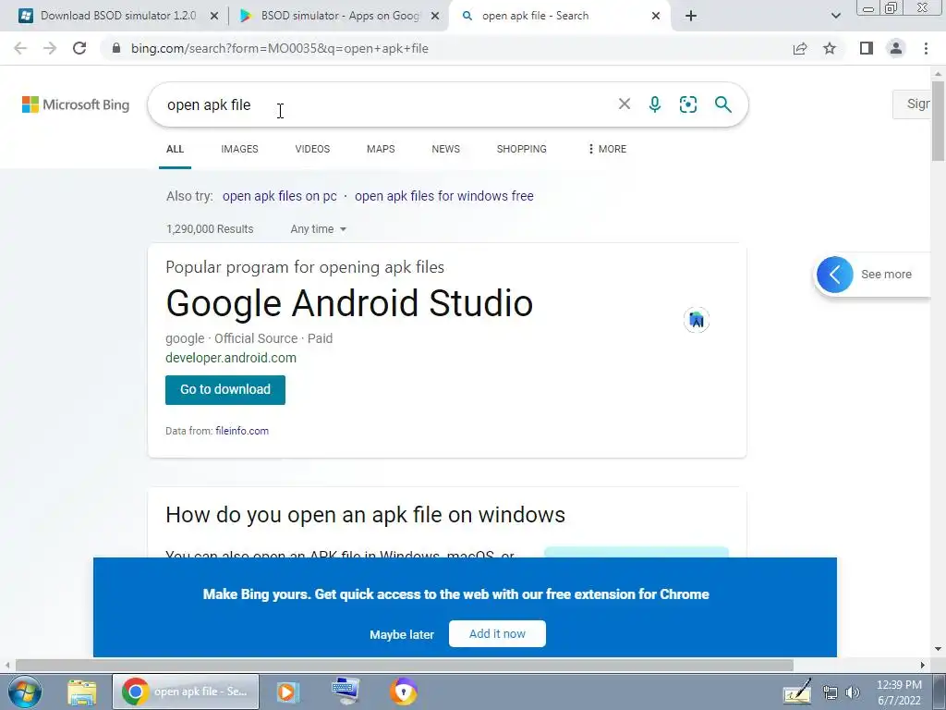Screen dimensions: 946x710
Task: Click the scrollbar down arrow
Action: coord(939,650)
